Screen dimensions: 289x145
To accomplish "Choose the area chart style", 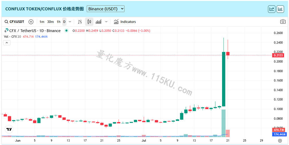I will 98,22.
